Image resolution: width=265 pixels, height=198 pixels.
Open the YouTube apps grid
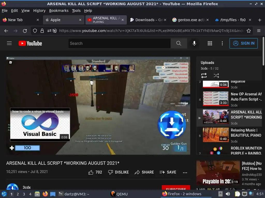coord(210,43)
